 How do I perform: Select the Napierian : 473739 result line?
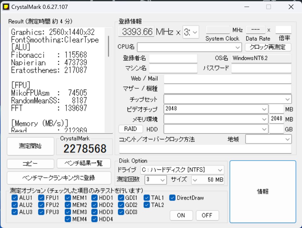point(49,63)
